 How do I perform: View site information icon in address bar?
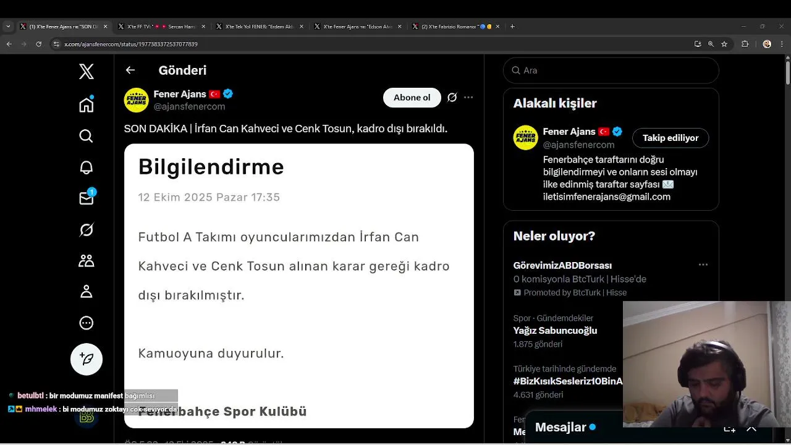[x=56, y=44]
